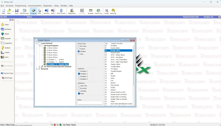Save the account with the Save icon
Viewport: 221px width, 126px height.
(17, 11)
